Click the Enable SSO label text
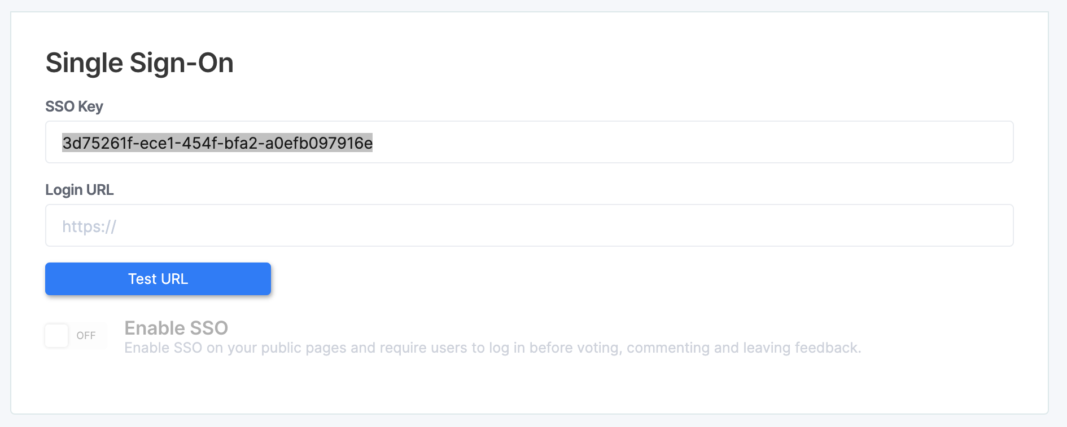 pyautogui.click(x=176, y=328)
